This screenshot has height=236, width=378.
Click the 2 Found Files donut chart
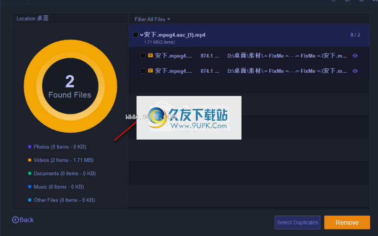click(x=71, y=86)
